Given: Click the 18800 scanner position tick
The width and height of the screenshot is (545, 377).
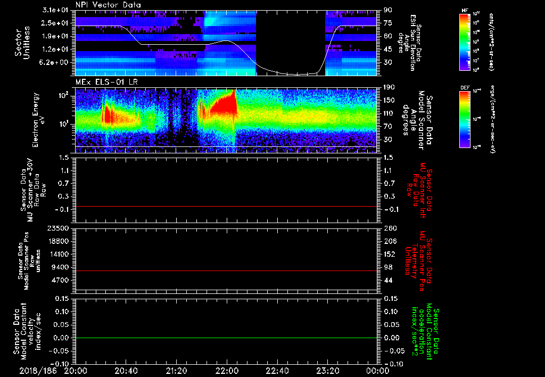Looking at the screenshot, I should pos(59,241).
